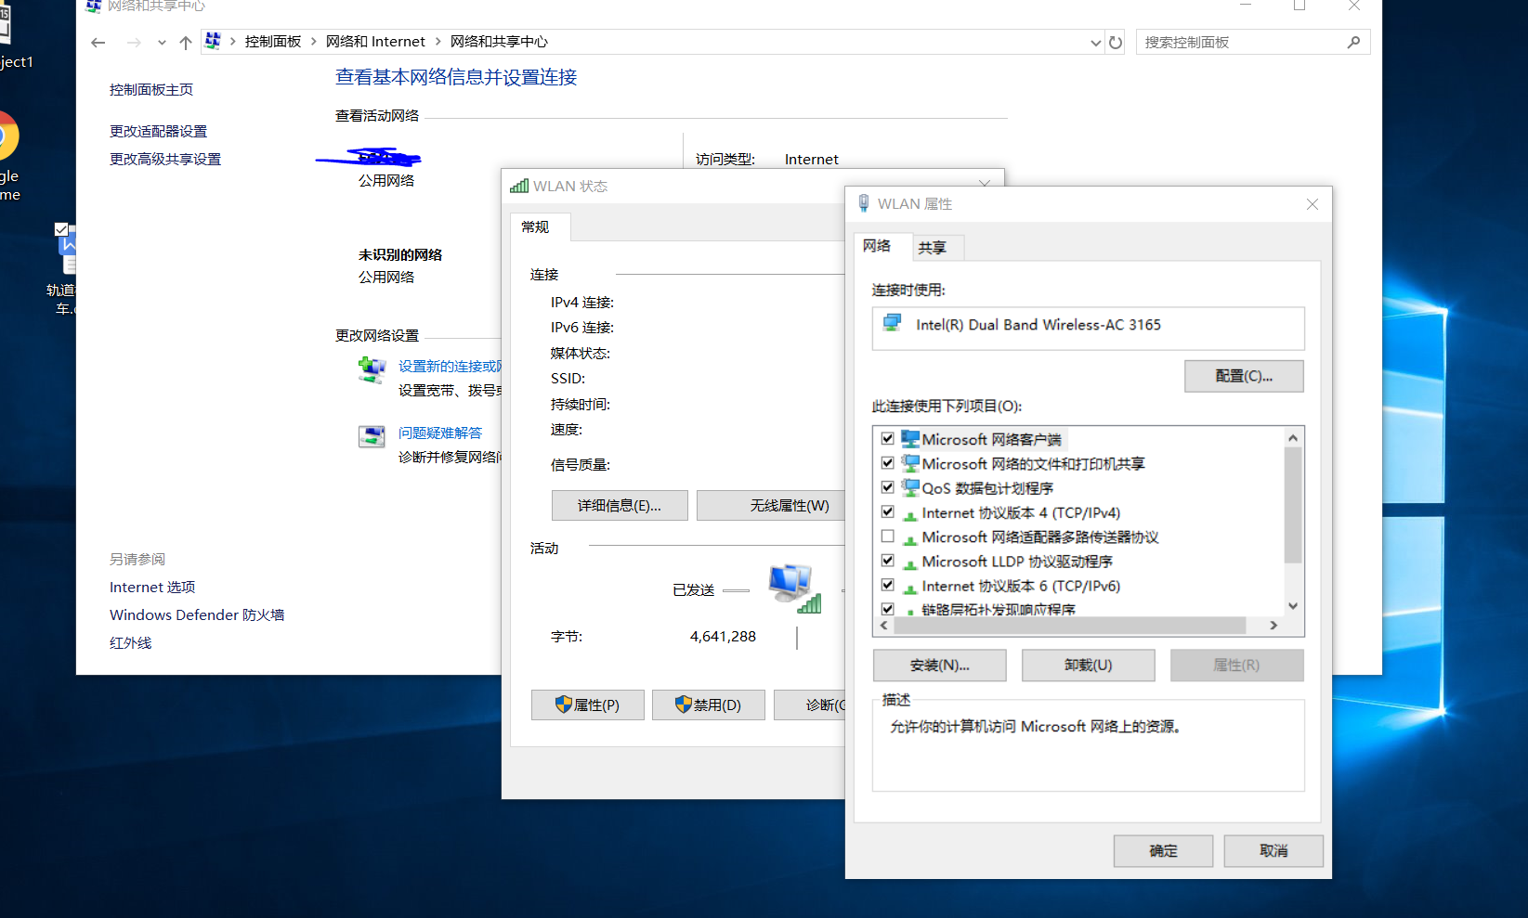Click the TCP/IPv6 protocol item icon
Viewport: 1528px width, 918px height.
[x=910, y=588]
